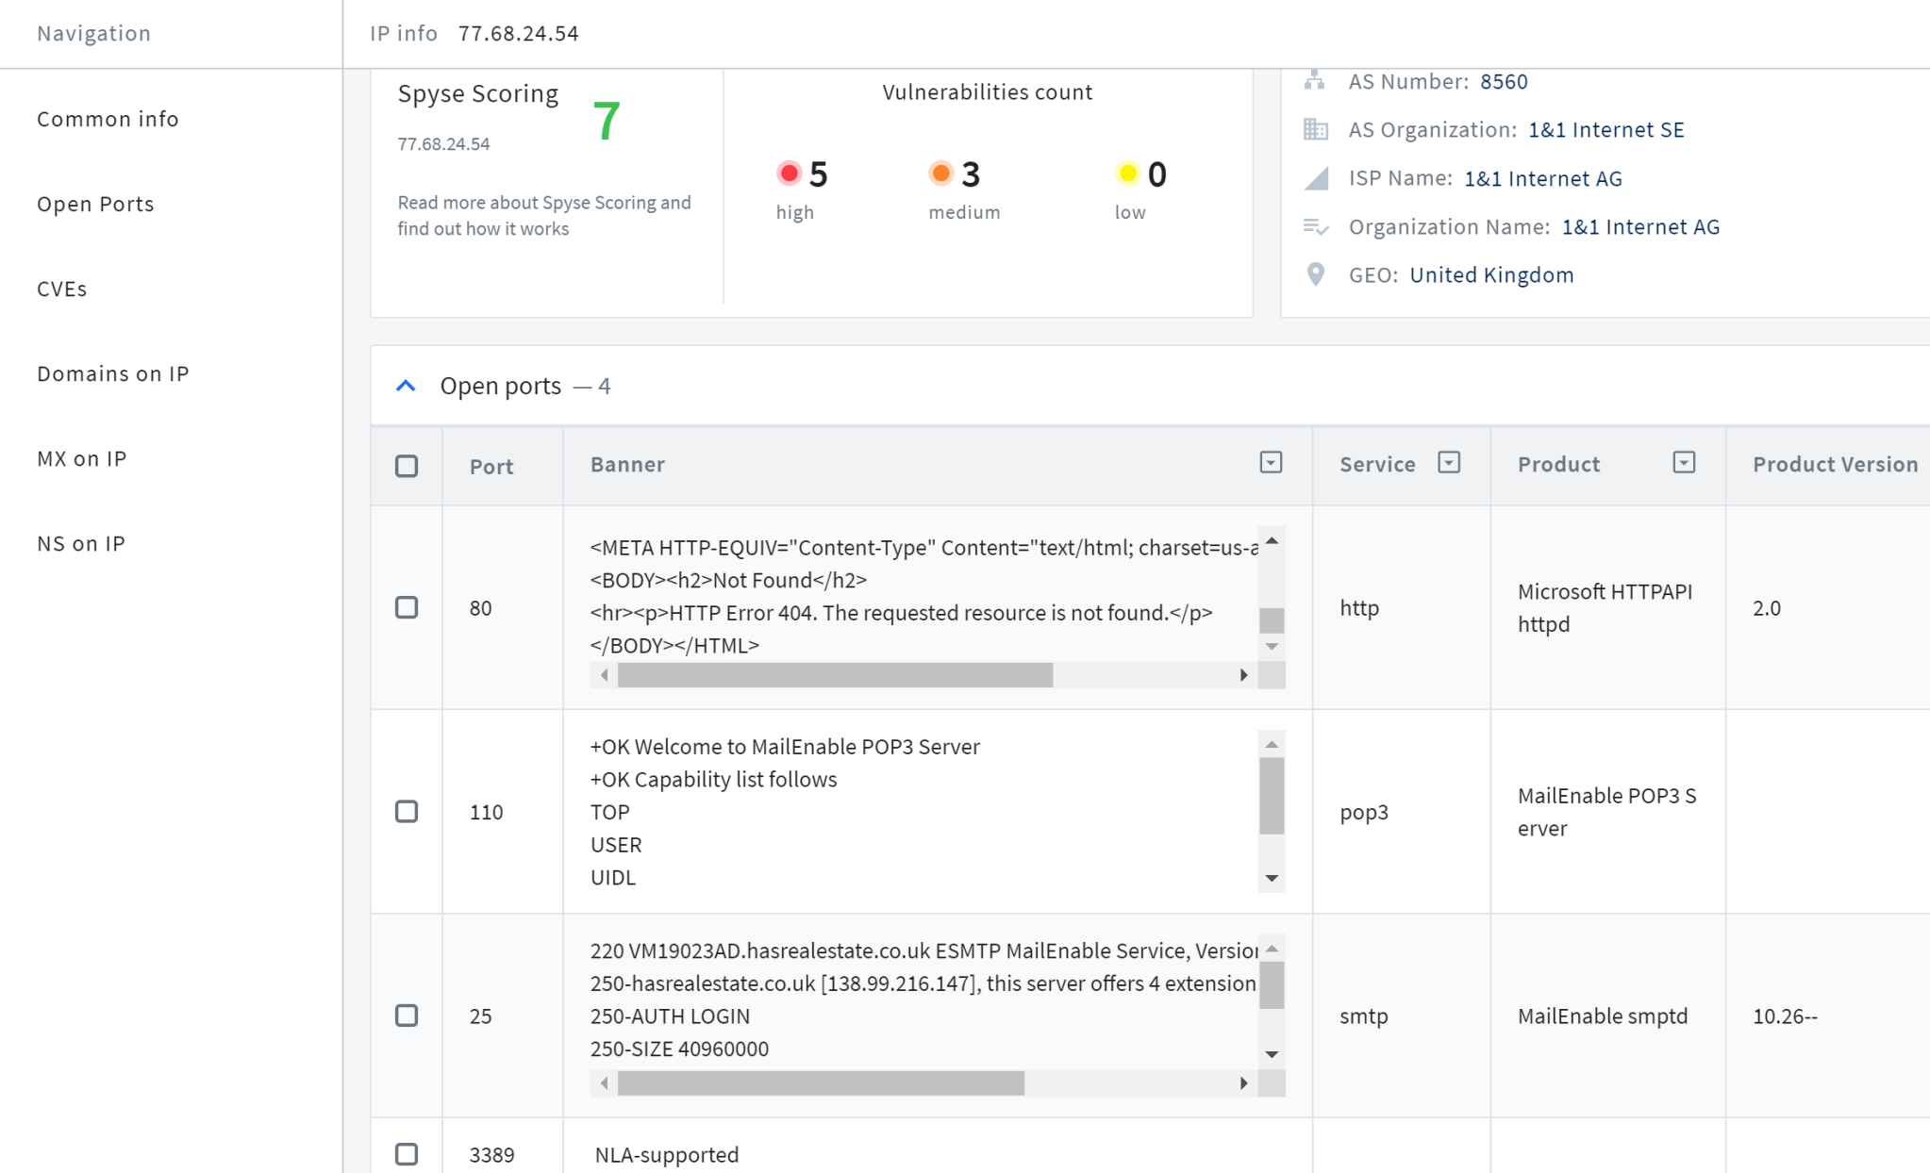
Task: Click the yellow low severity indicator
Action: coord(1128,173)
